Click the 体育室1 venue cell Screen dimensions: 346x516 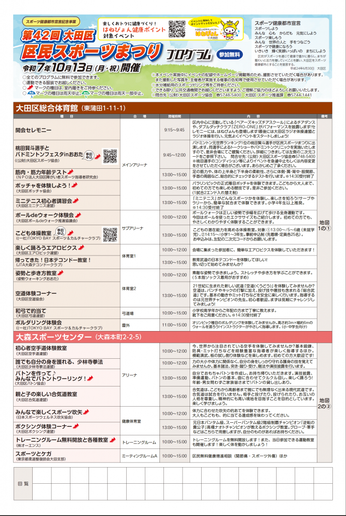[140, 255]
